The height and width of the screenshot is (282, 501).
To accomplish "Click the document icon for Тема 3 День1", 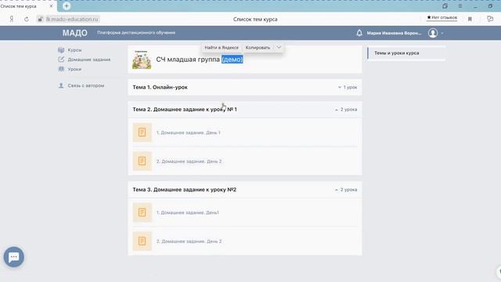I will [142, 212].
